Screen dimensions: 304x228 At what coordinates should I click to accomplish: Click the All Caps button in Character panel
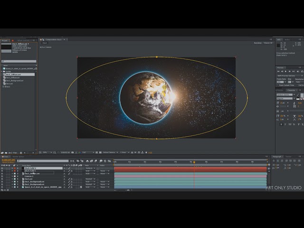[x=290, y=124]
